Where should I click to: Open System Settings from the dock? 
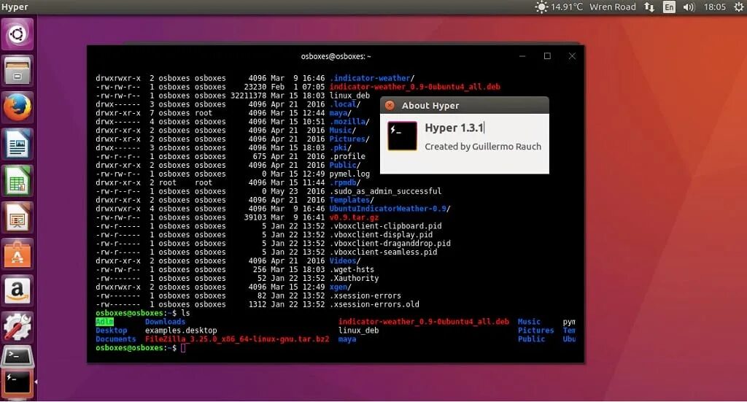point(18,328)
